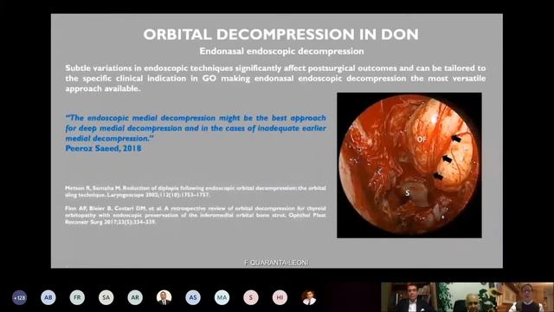Select participant avatar HI

tap(280, 298)
